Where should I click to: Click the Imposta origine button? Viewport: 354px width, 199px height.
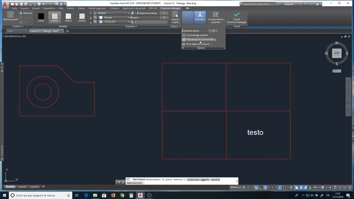click(175, 17)
